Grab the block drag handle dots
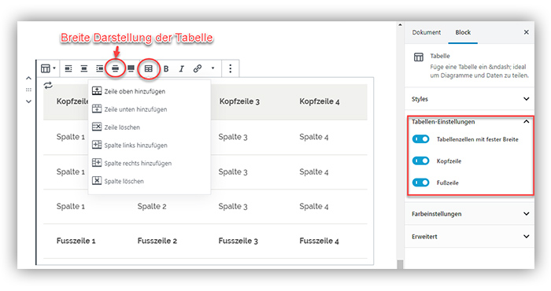This screenshot has width=551, height=291. point(28,90)
